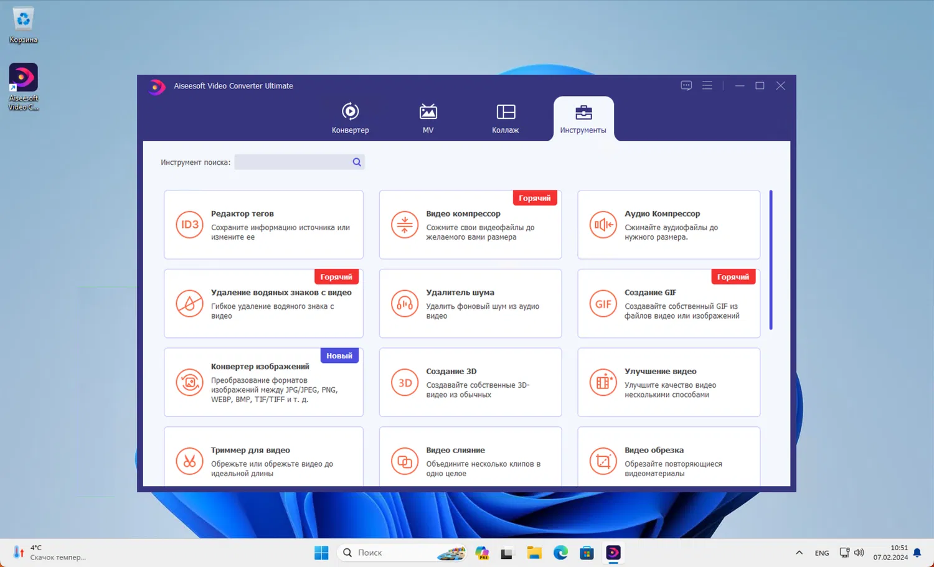Open the Видео обрезка tool title
Screen dimensions: 934x567
pyautogui.click(x=654, y=450)
